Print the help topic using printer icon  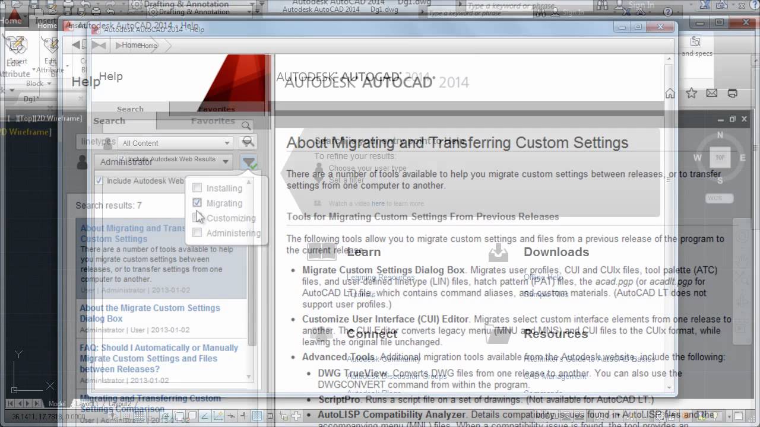pos(733,93)
